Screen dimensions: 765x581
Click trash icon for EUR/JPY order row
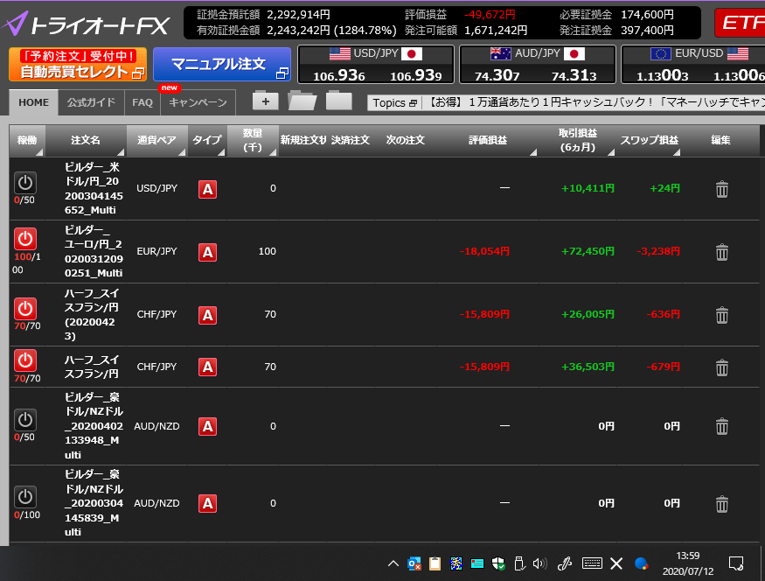tap(721, 252)
